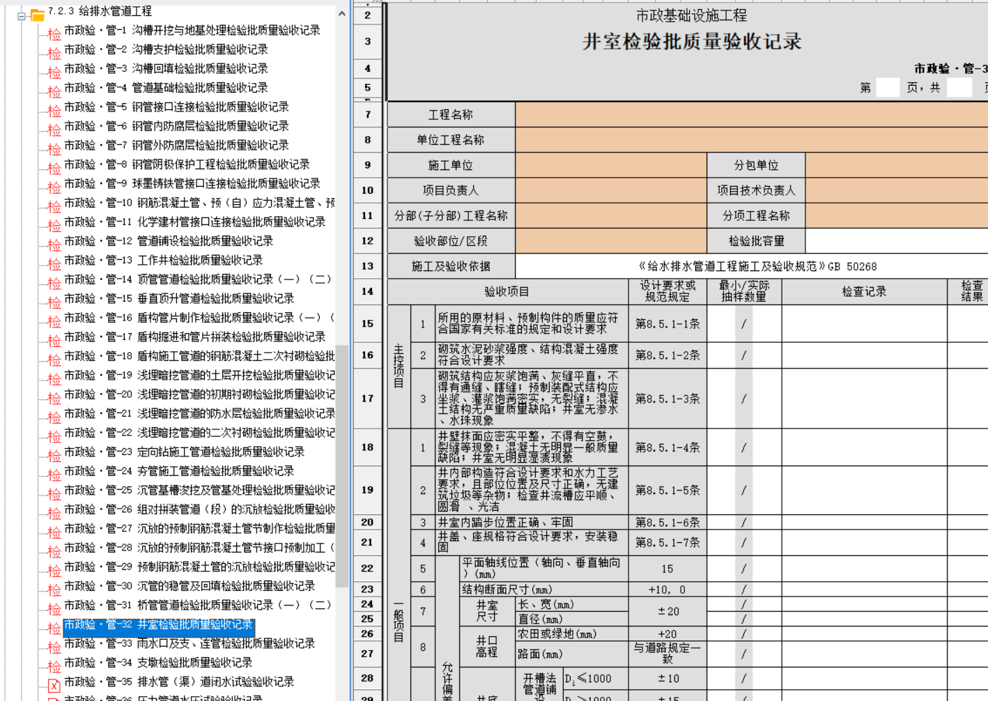Screen dimensions: 988x701
Task: Select 管-12 管道铺设检验批质量验收记录
Action: pyautogui.click(x=169, y=241)
